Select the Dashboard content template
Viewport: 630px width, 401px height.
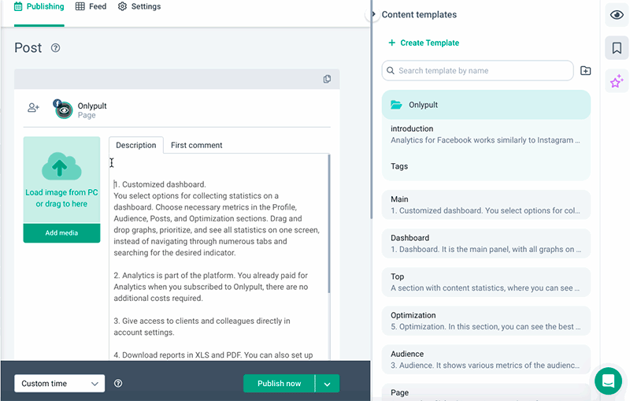(485, 243)
